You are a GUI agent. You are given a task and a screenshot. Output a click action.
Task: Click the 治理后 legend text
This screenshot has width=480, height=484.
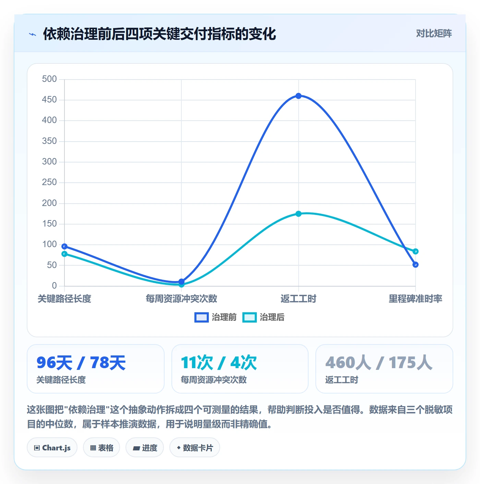point(272,317)
